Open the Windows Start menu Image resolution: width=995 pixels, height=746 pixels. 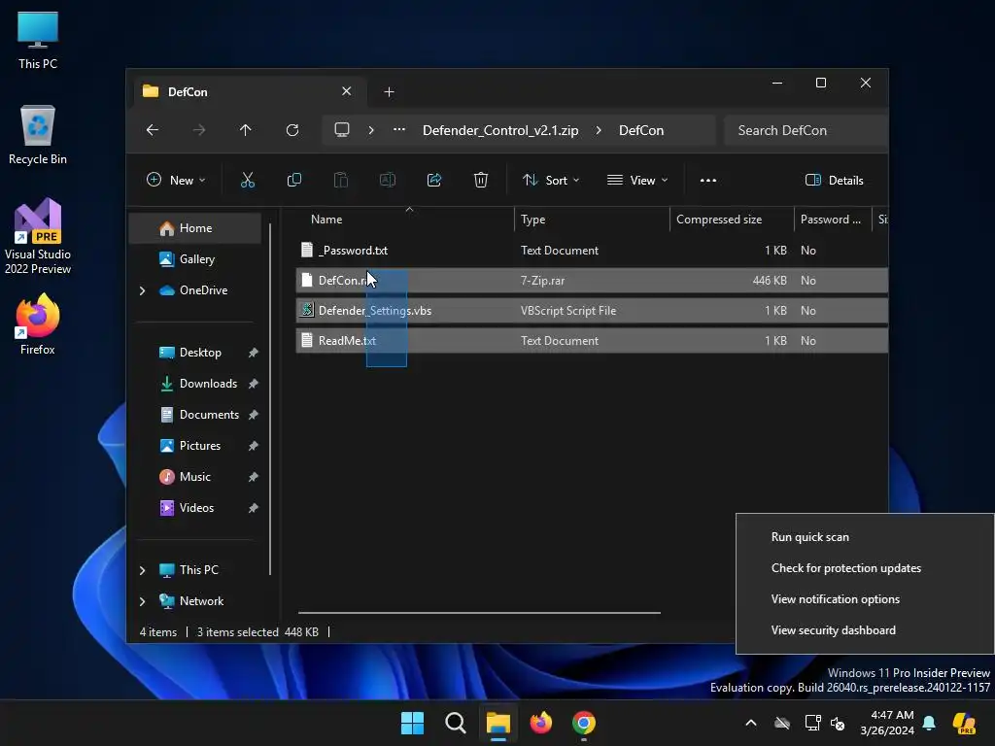412,723
